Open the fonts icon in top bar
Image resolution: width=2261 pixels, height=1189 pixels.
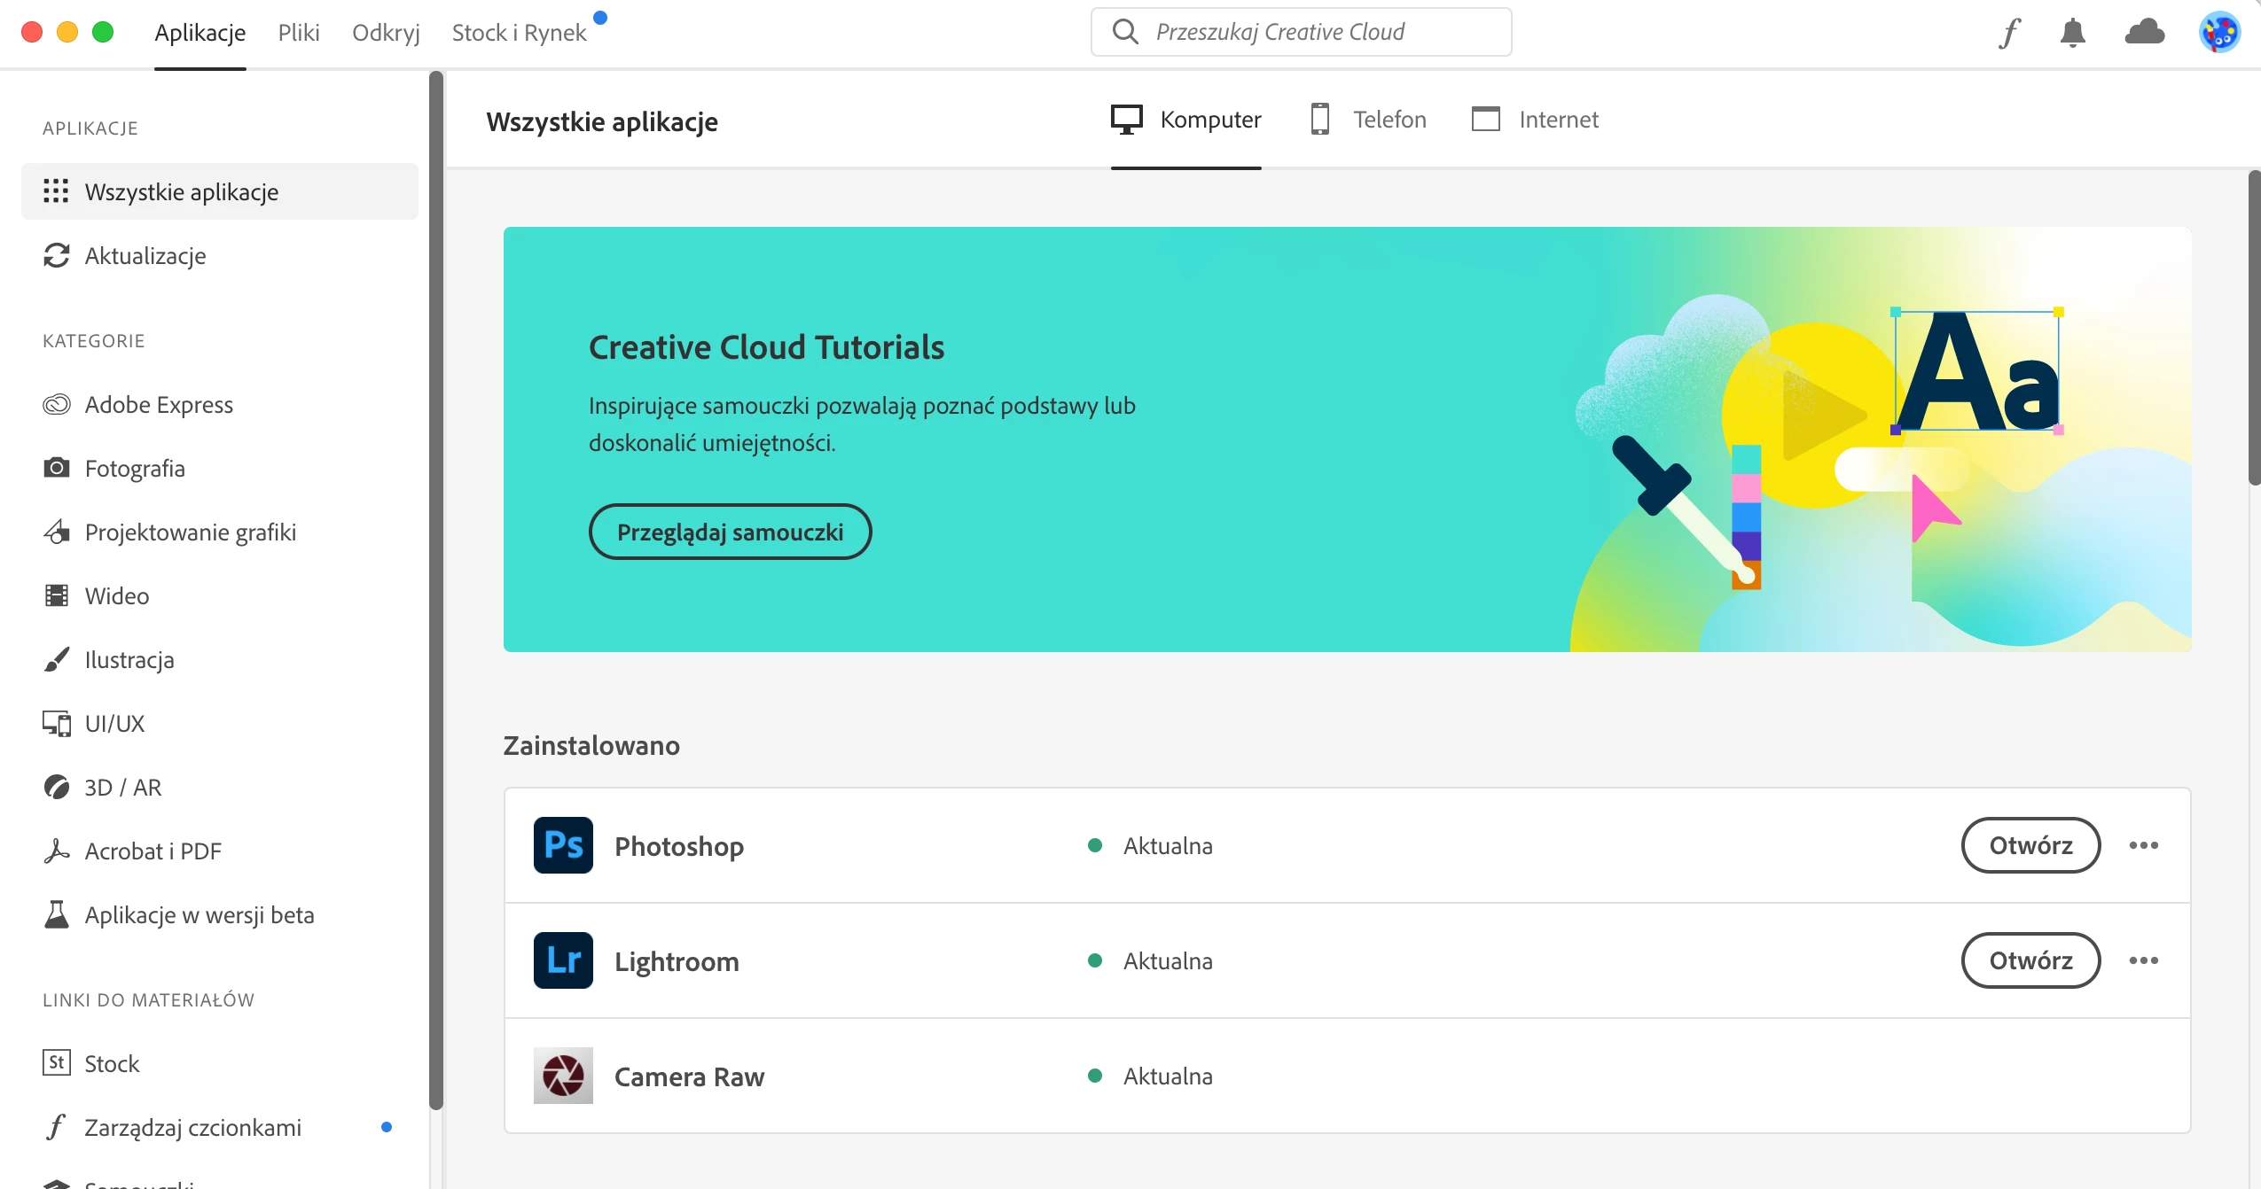pos(2009,33)
